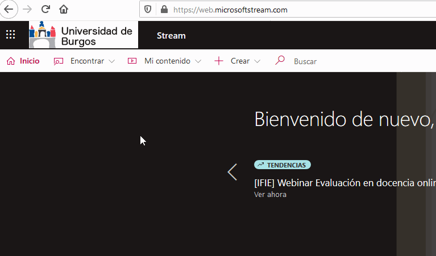436x256 pixels.
Task: Click the Crear plus icon
Action: [219, 61]
